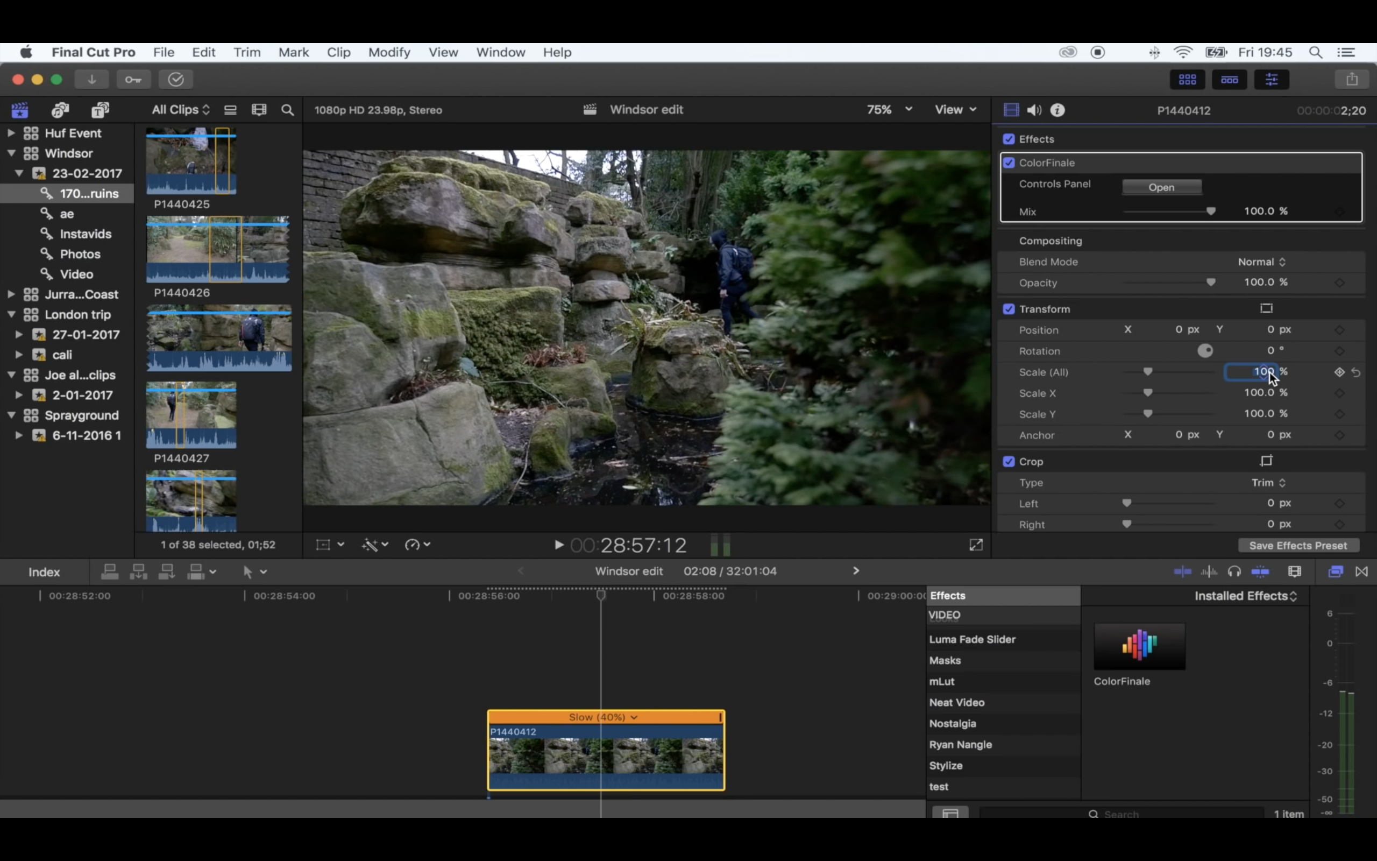Open the Blend Mode Normal dropdown

1261,262
